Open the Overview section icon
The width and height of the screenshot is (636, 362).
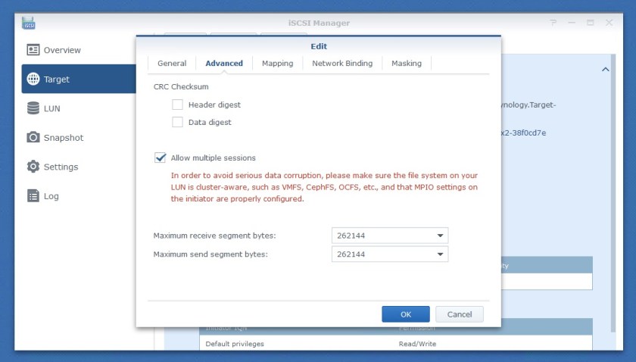pos(33,50)
